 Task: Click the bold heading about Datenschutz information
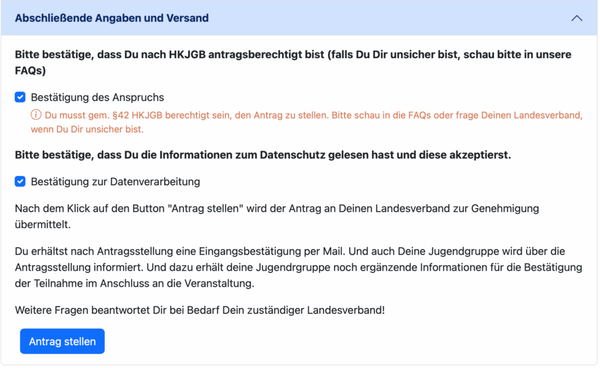262,156
